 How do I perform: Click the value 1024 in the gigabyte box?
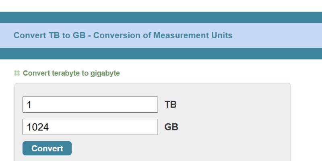(38, 128)
